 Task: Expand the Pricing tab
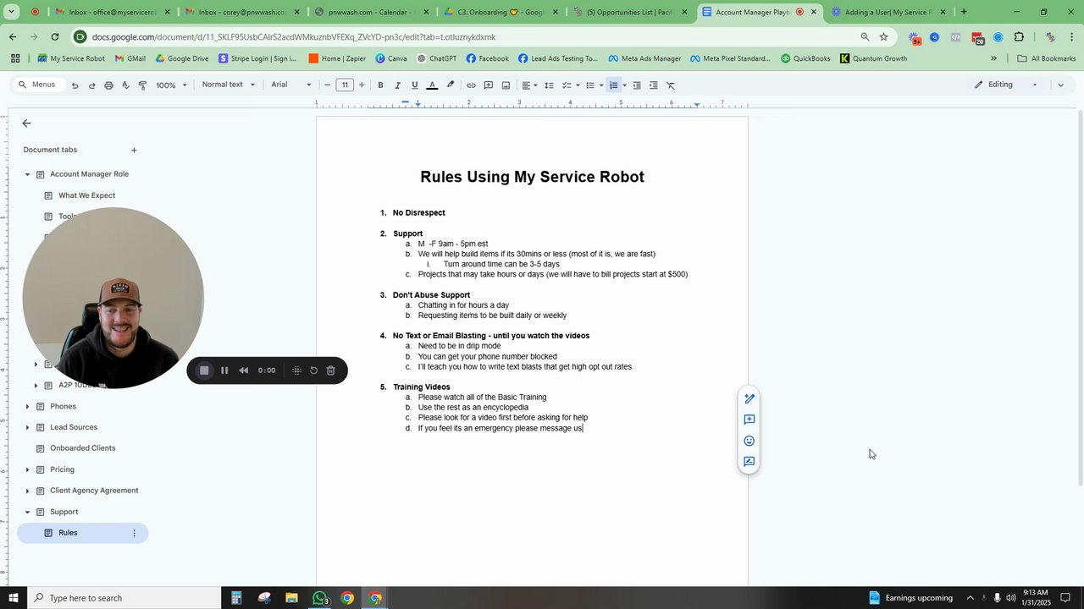pos(27,470)
